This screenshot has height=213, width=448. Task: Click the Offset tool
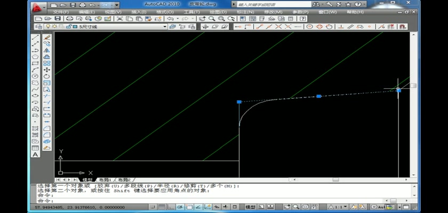[47, 57]
